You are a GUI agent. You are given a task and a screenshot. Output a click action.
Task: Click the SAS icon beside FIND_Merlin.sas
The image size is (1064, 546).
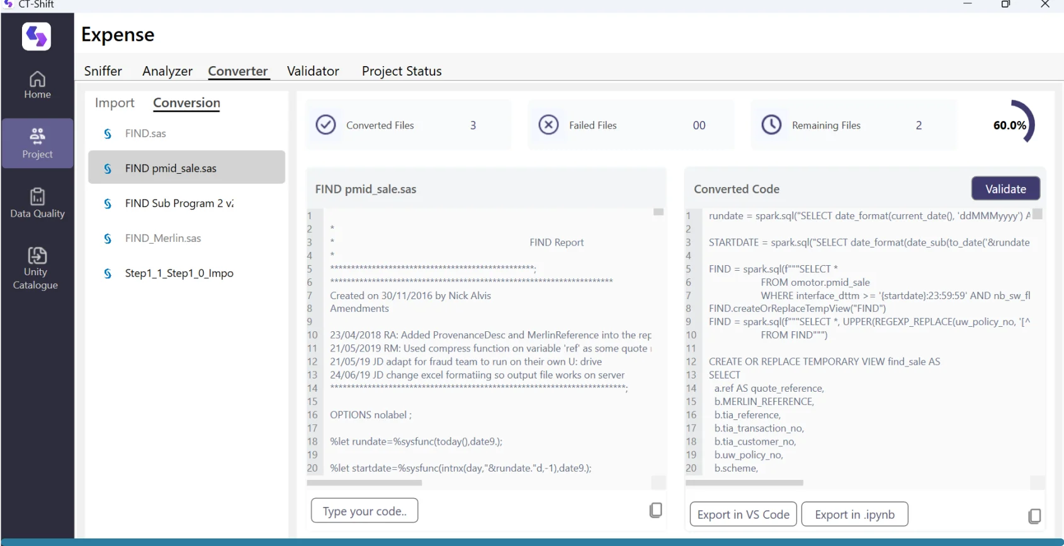point(108,239)
